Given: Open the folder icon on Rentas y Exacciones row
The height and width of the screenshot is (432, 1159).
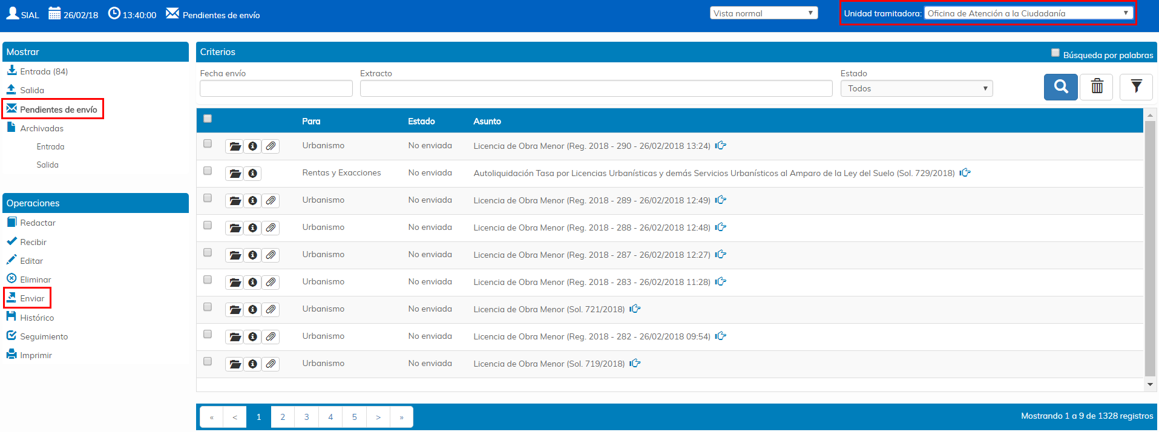Looking at the screenshot, I should tap(235, 174).
